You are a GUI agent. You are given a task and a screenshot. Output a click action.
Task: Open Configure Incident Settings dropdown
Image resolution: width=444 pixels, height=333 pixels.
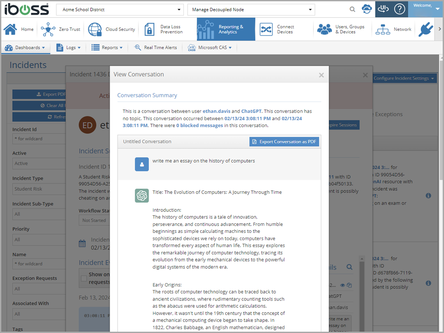pos(404,78)
